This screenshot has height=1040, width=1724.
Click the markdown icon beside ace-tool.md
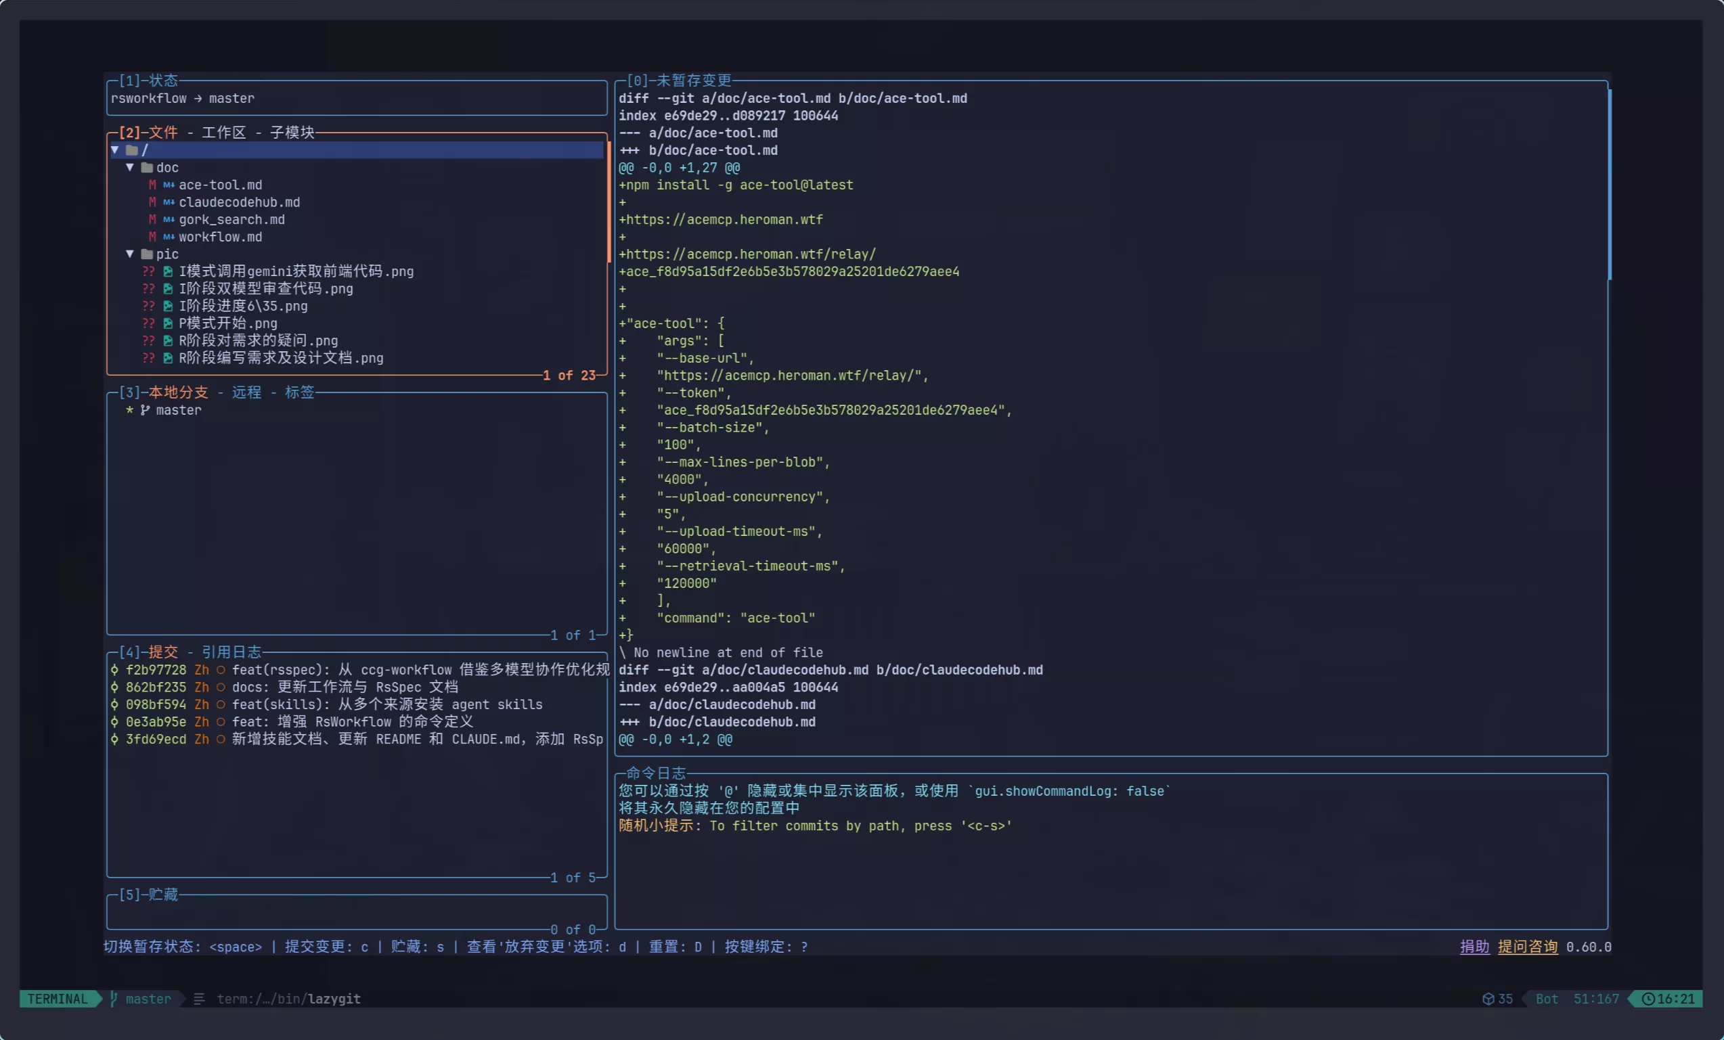[x=169, y=185]
